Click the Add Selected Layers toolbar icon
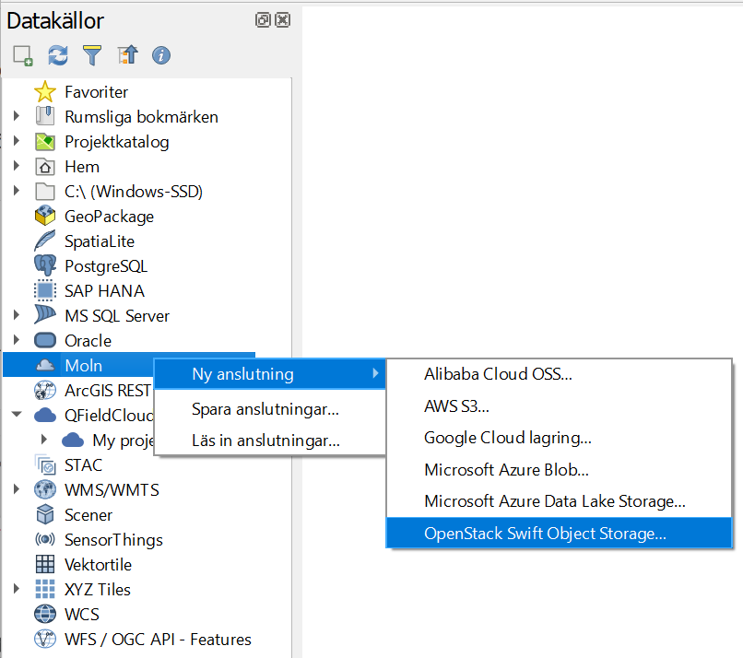This screenshot has height=658, width=743. coord(23,55)
